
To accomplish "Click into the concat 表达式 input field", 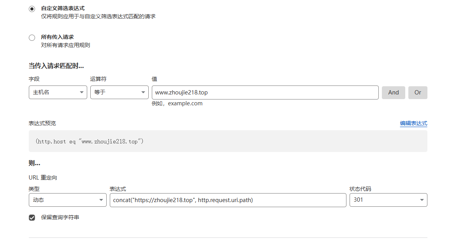I will point(228,200).
